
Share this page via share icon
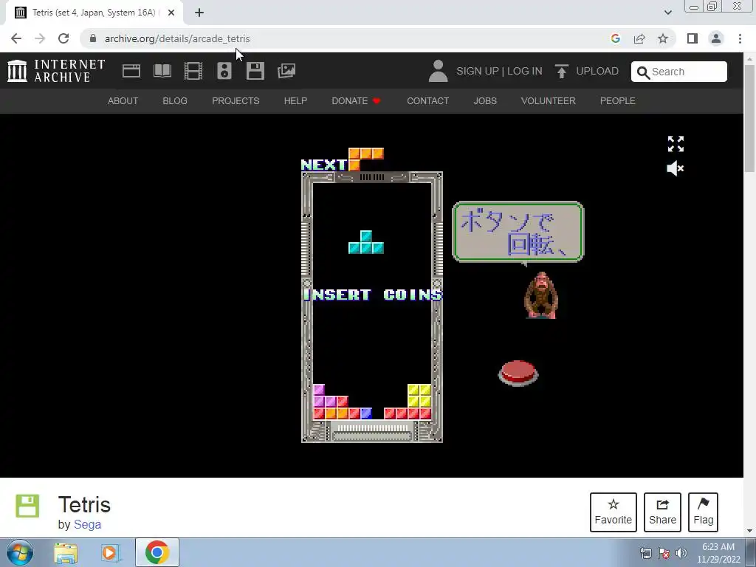pos(639,38)
